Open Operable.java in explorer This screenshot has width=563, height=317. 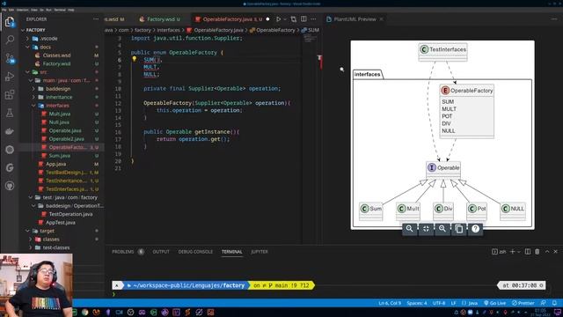65,130
